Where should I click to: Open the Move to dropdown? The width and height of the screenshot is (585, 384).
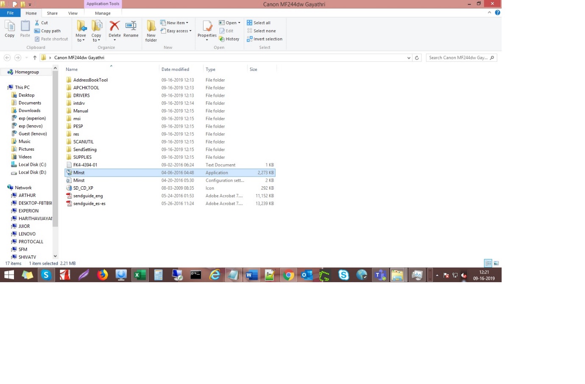pyautogui.click(x=81, y=31)
